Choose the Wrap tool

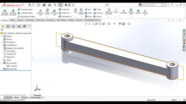point(97,10)
